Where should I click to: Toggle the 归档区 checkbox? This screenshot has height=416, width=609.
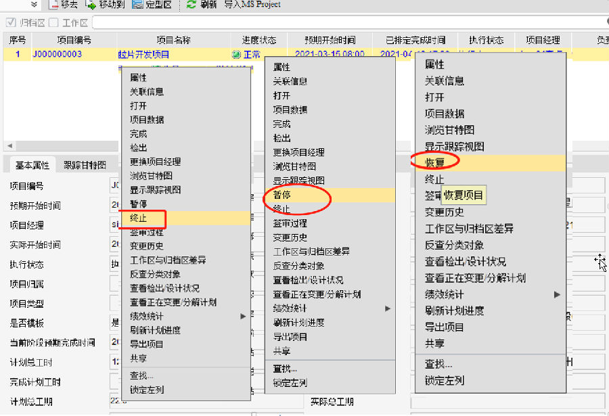click(x=11, y=22)
